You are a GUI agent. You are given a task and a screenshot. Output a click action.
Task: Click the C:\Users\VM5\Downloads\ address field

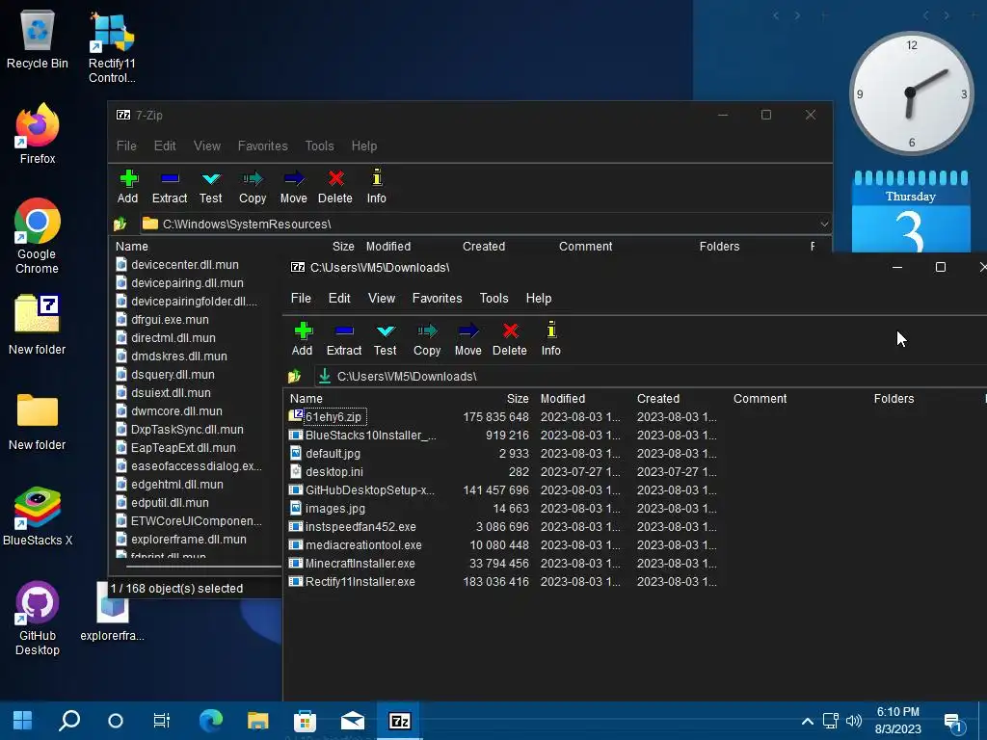(649, 377)
